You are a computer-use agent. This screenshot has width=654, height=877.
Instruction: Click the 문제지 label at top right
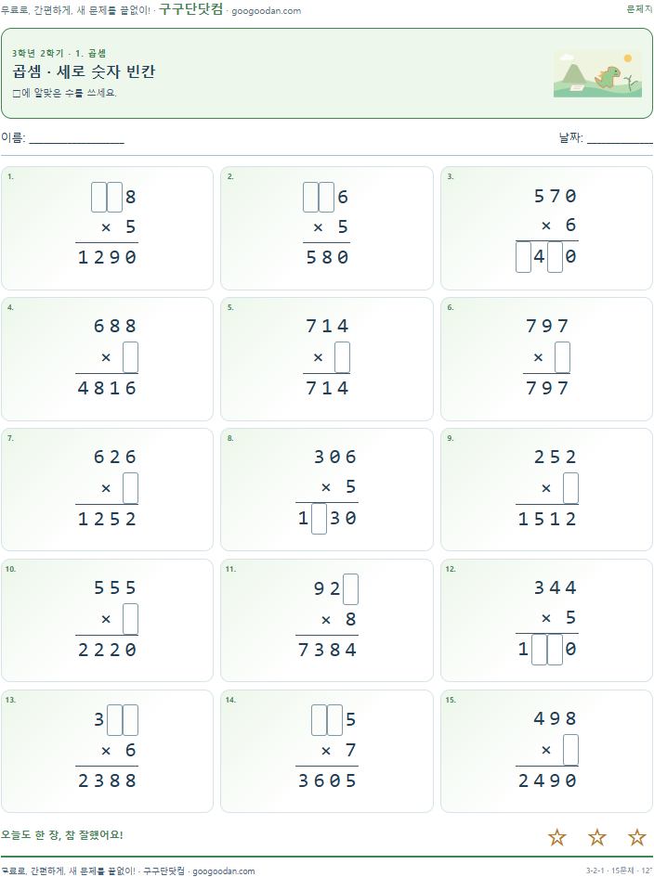click(x=639, y=9)
